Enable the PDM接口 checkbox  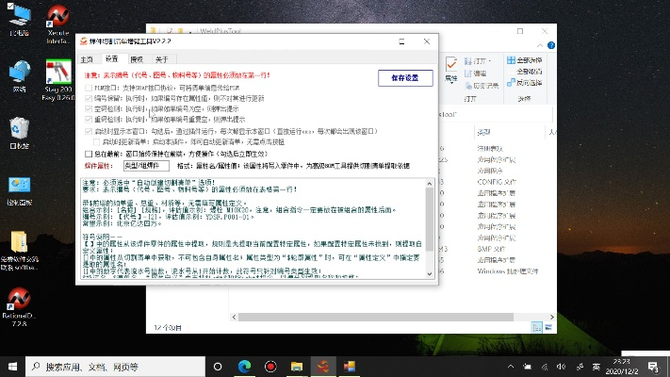tap(88, 88)
